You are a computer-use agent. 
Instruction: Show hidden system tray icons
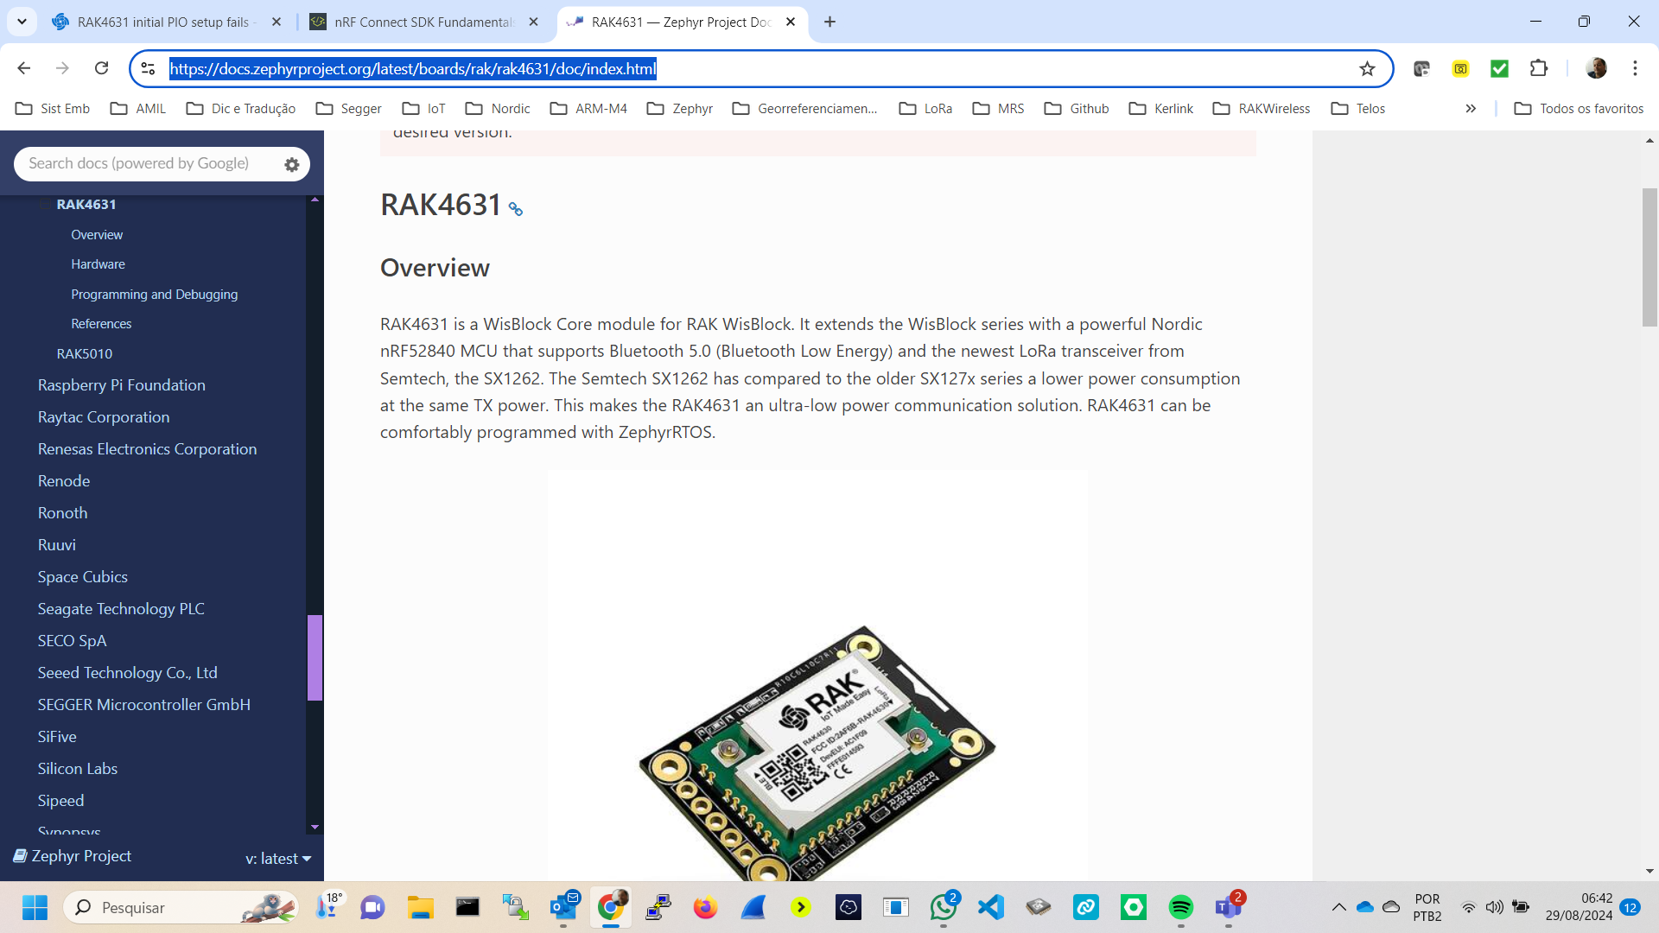1338,907
